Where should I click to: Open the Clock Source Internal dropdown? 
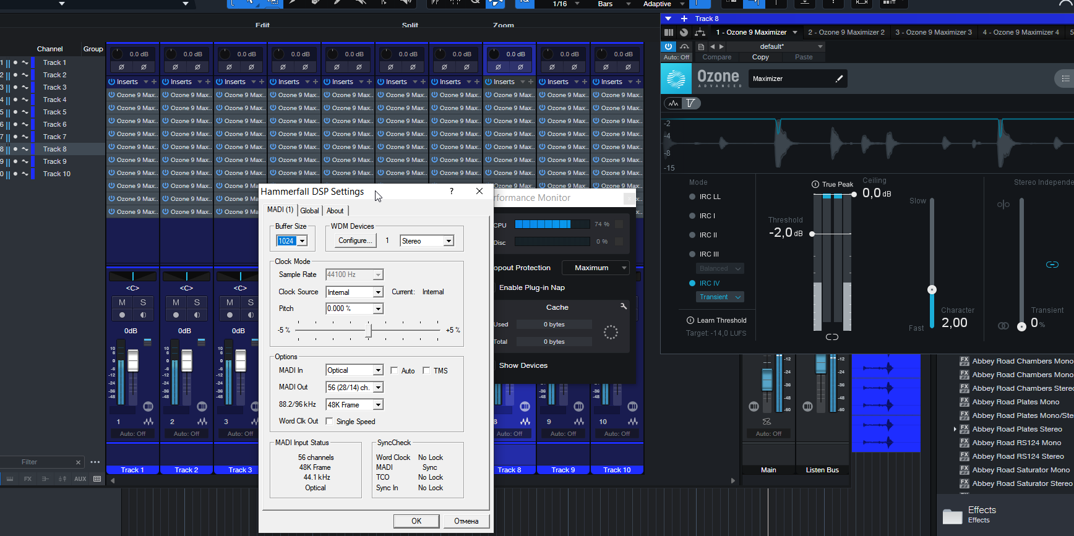click(x=379, y=292)
